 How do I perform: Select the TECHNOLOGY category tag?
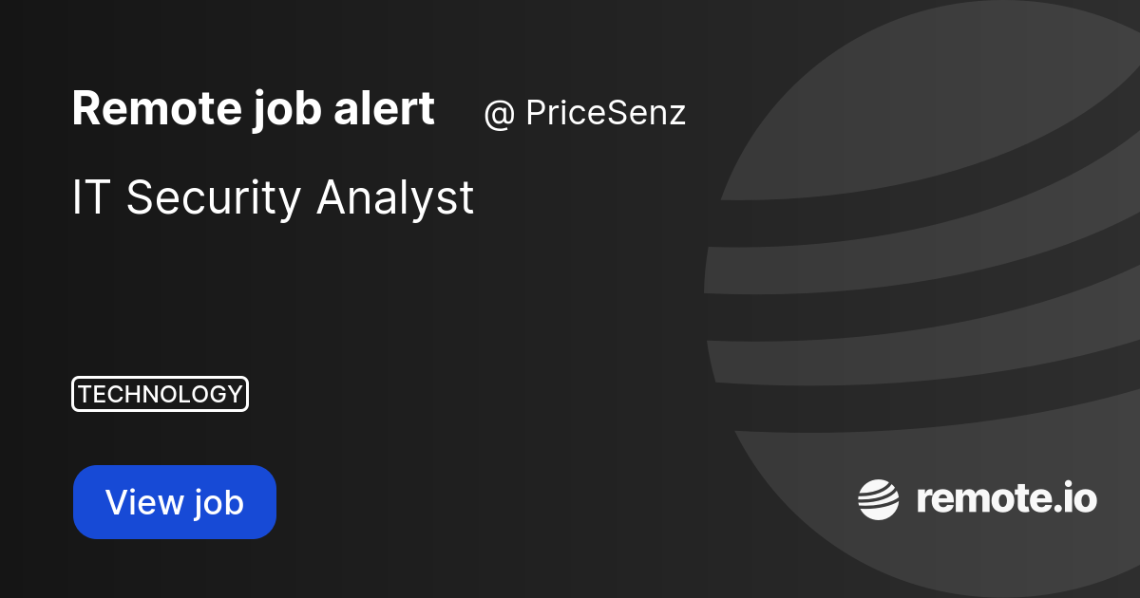pyautogui.click(x=160, y=394)
